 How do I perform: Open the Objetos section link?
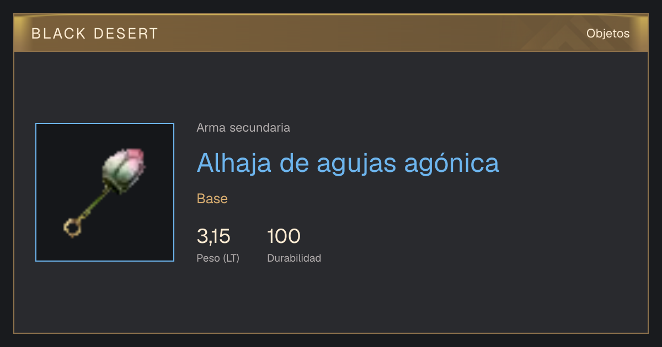[x=608, y=34]
